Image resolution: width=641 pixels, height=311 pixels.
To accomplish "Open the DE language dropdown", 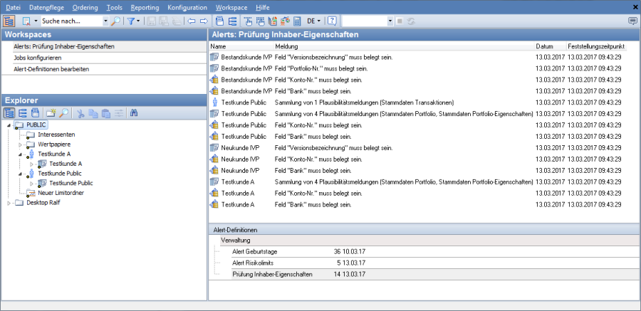I will pyautogui.click(x=314, y=21).
